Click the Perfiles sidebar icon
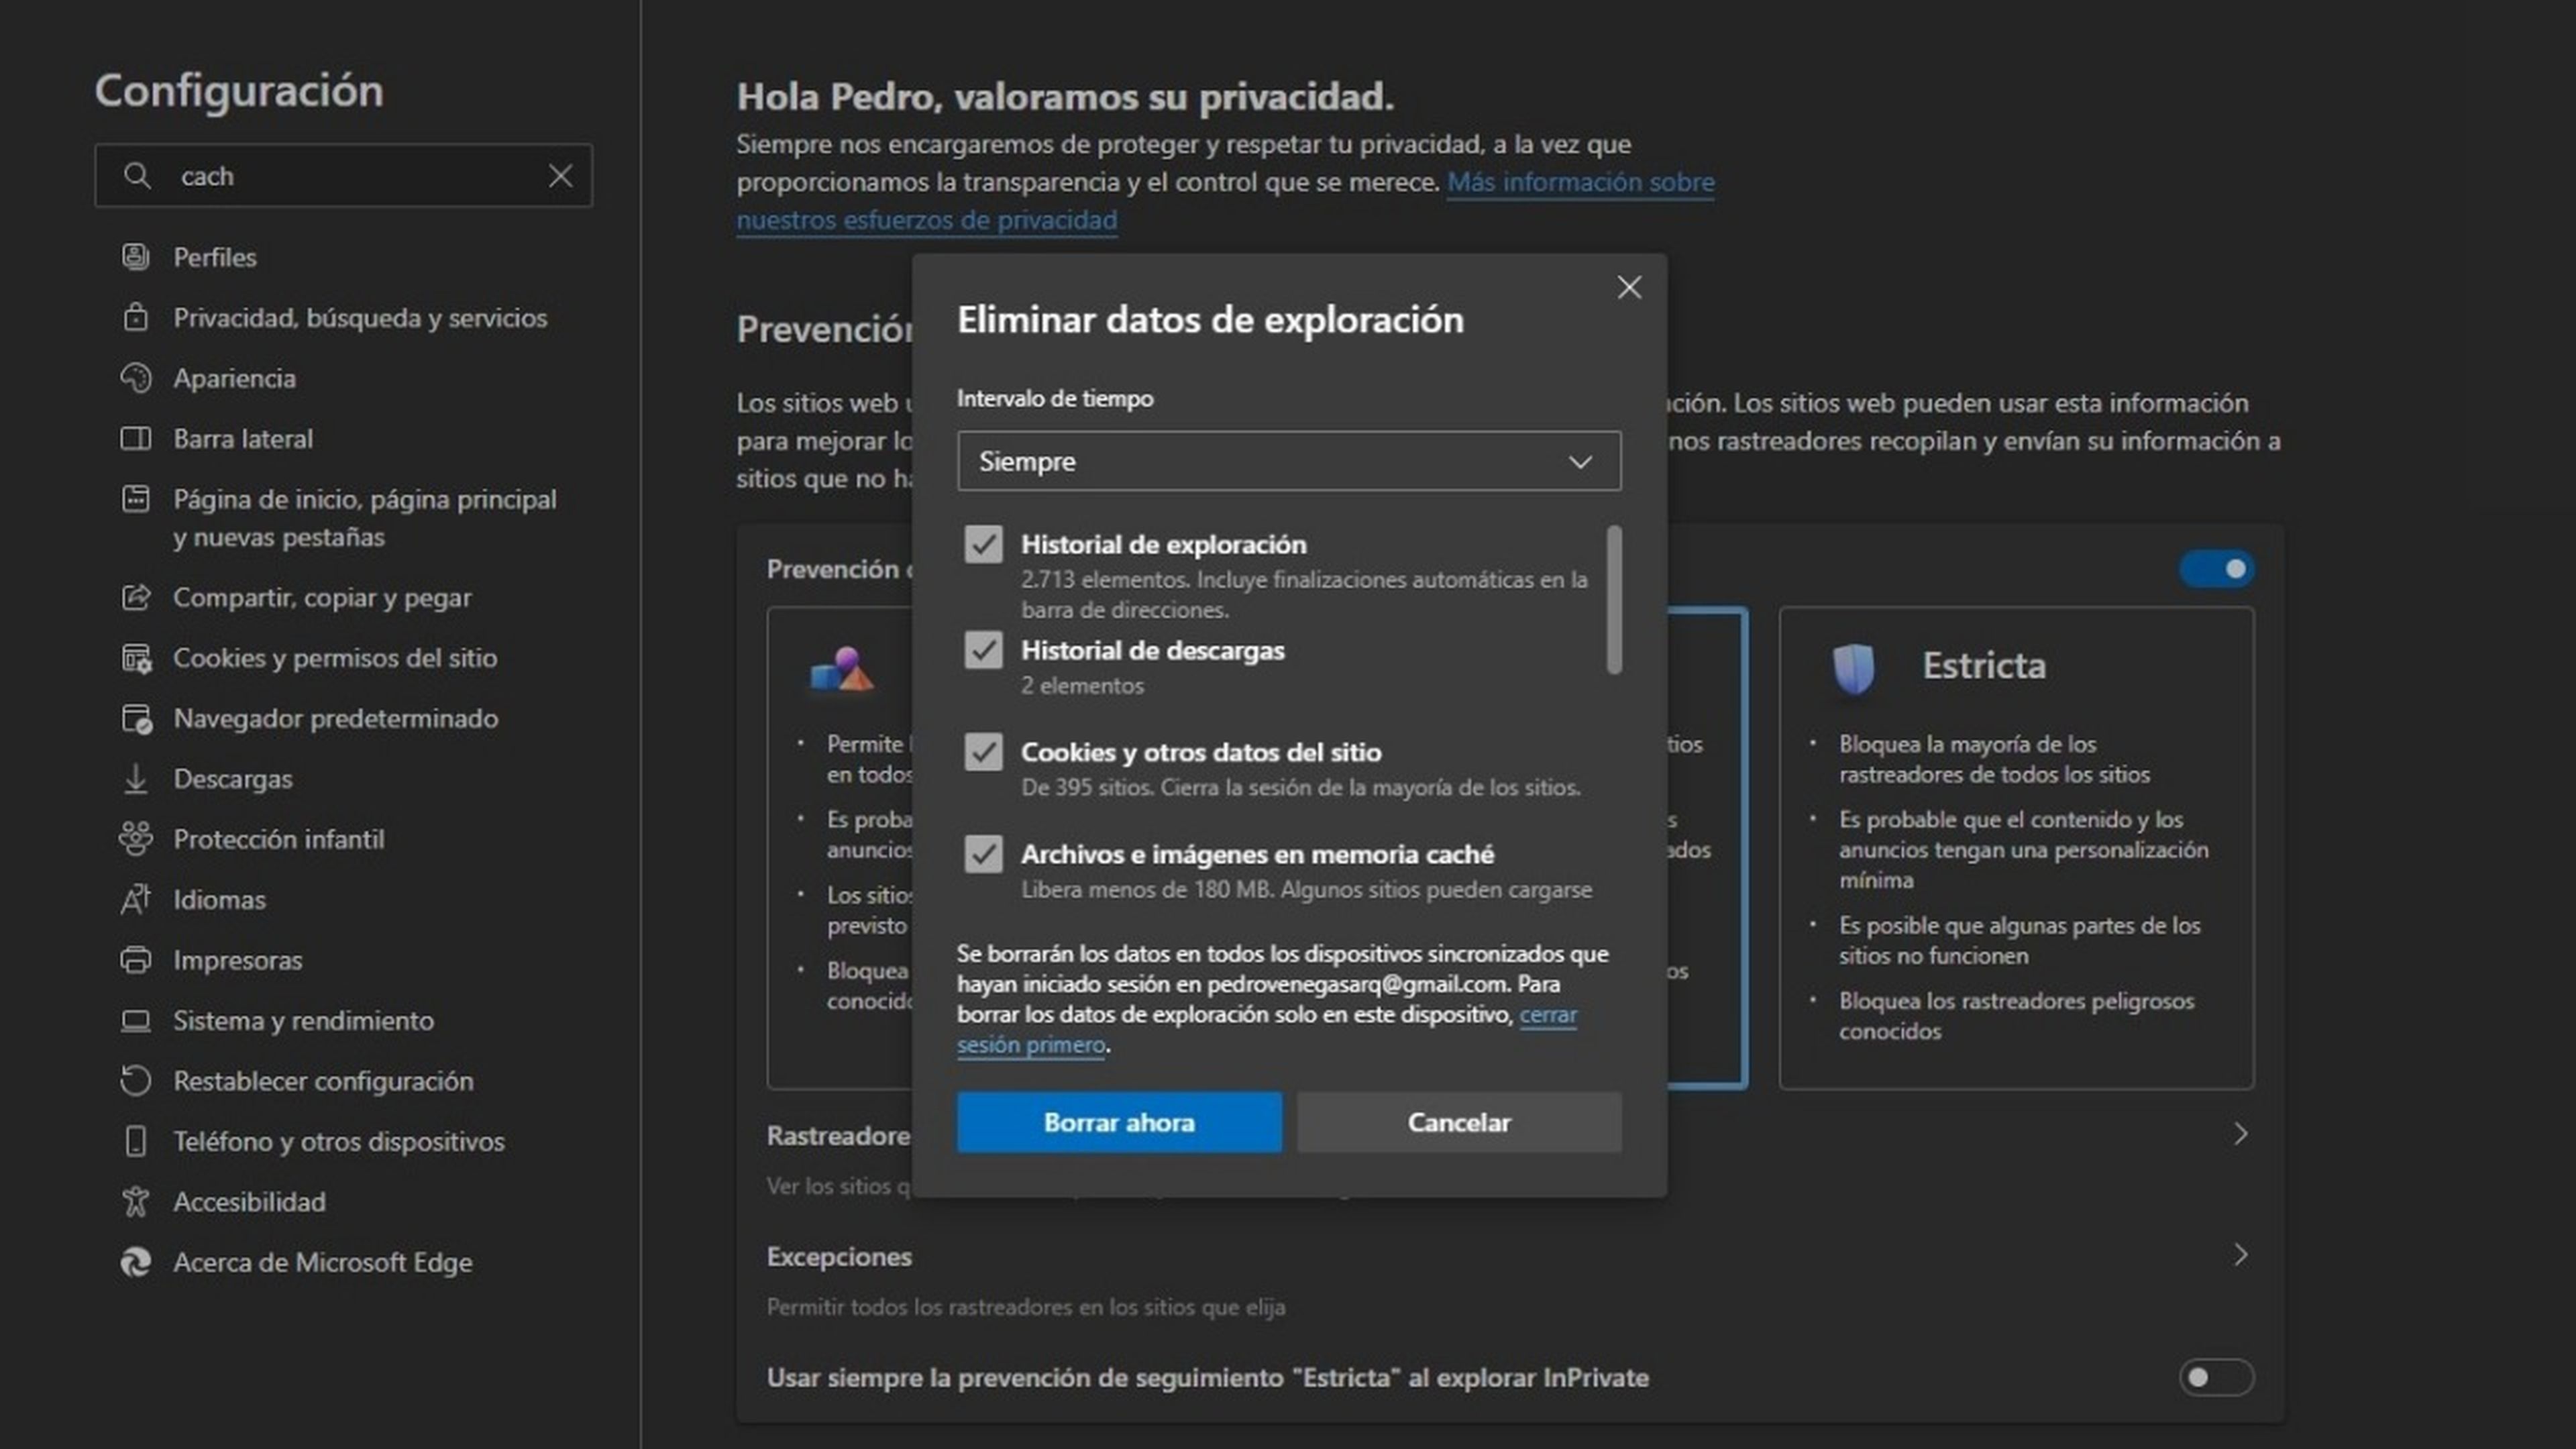The height and width of the screenshot is (1449, 2576). 136,257
